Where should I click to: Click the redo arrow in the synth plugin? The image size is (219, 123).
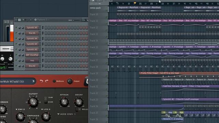point(47,81)
